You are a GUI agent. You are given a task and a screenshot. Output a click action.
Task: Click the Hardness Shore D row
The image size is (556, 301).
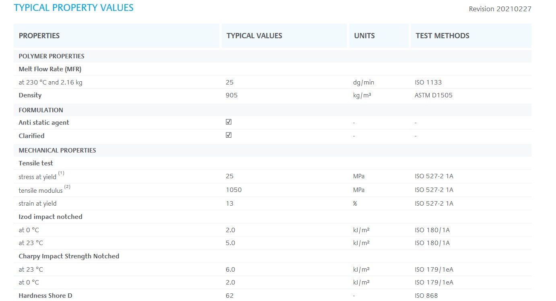click(x=272, y=295)
